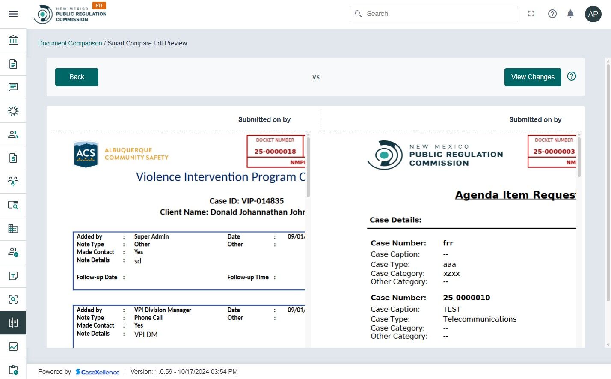Viewport: 611px width, 379px height.
Task: Click the Document Comparison breadcrumb link
Action: coord(70,43)
